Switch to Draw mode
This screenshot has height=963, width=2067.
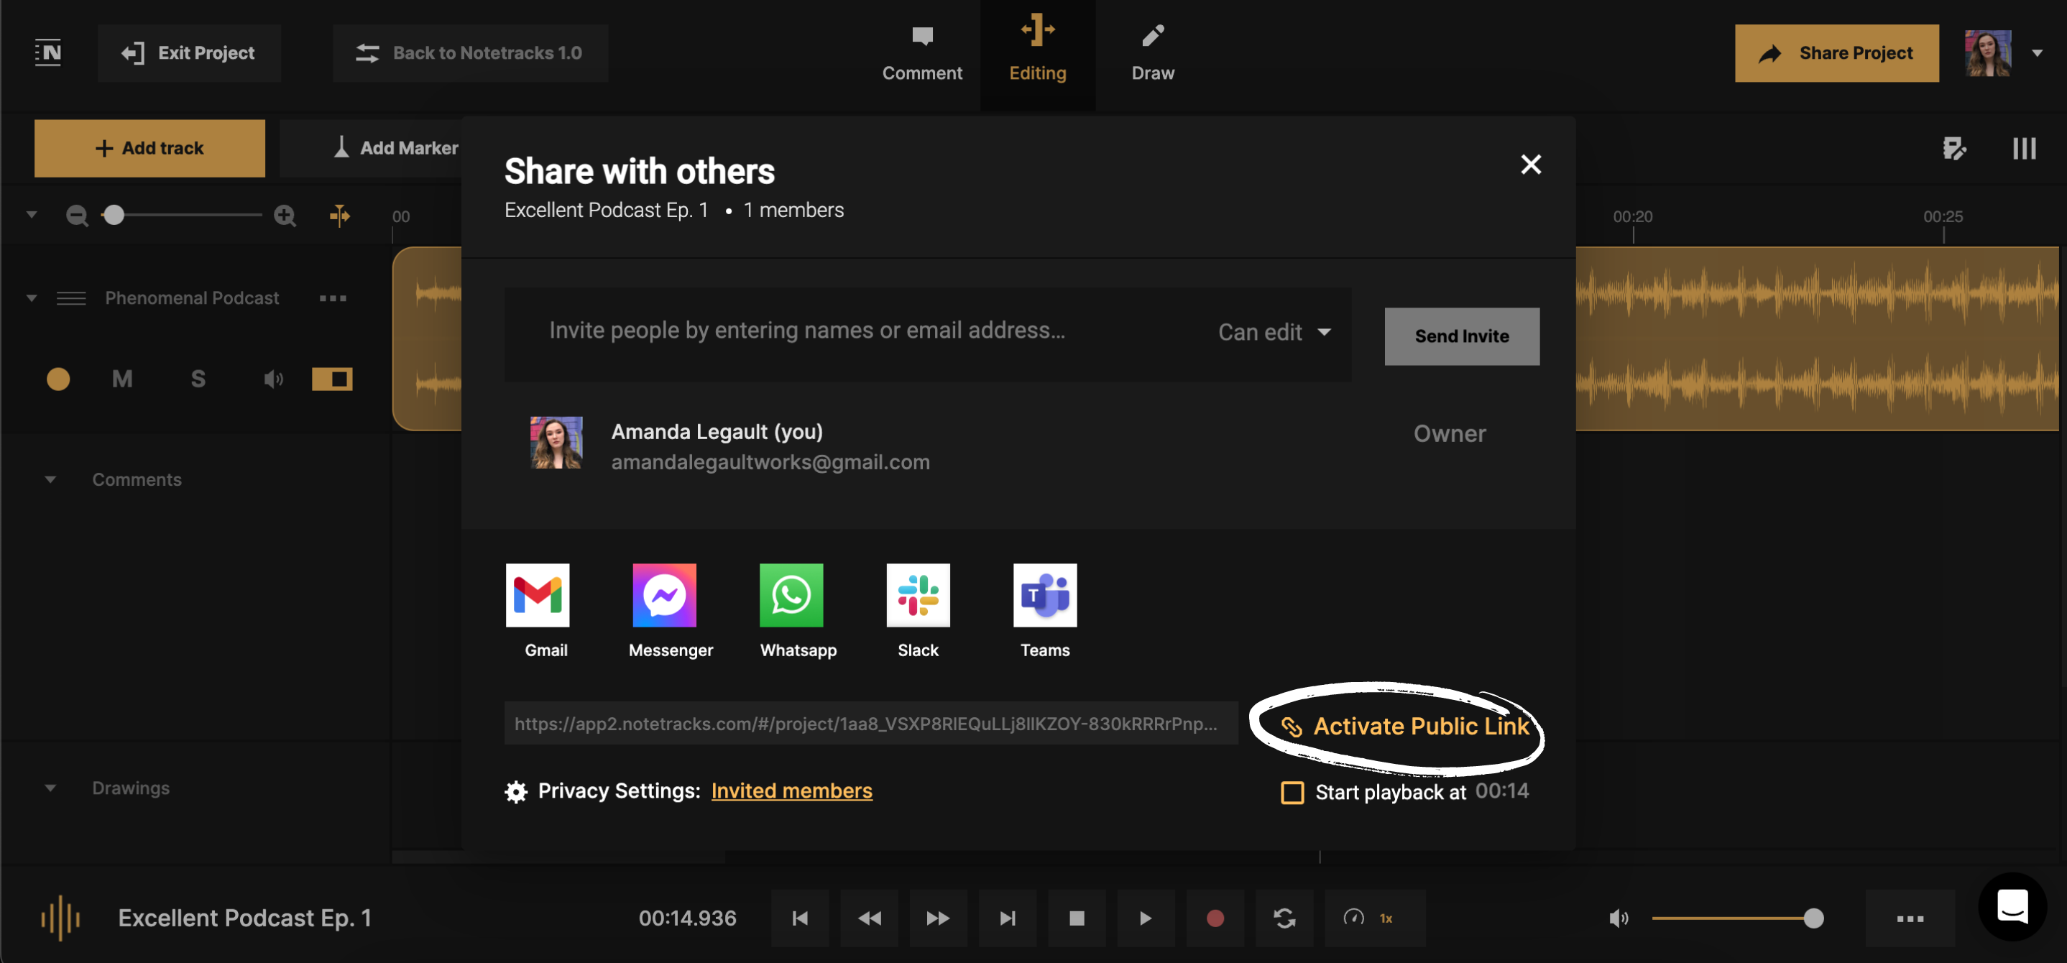tap(1152, 51)
